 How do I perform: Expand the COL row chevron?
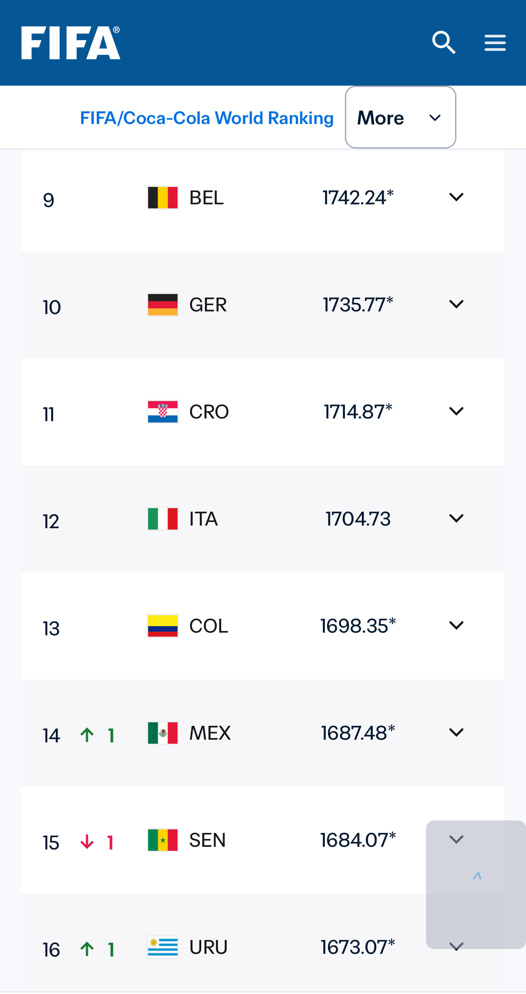click(456, 625)
